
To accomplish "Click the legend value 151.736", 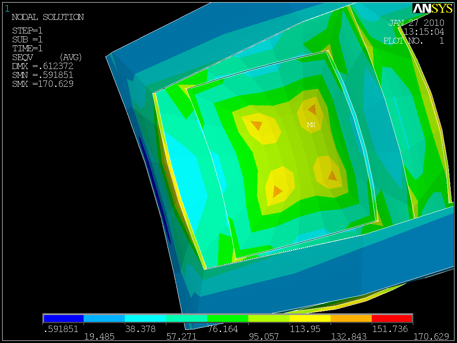I will (x=390, y=329).
